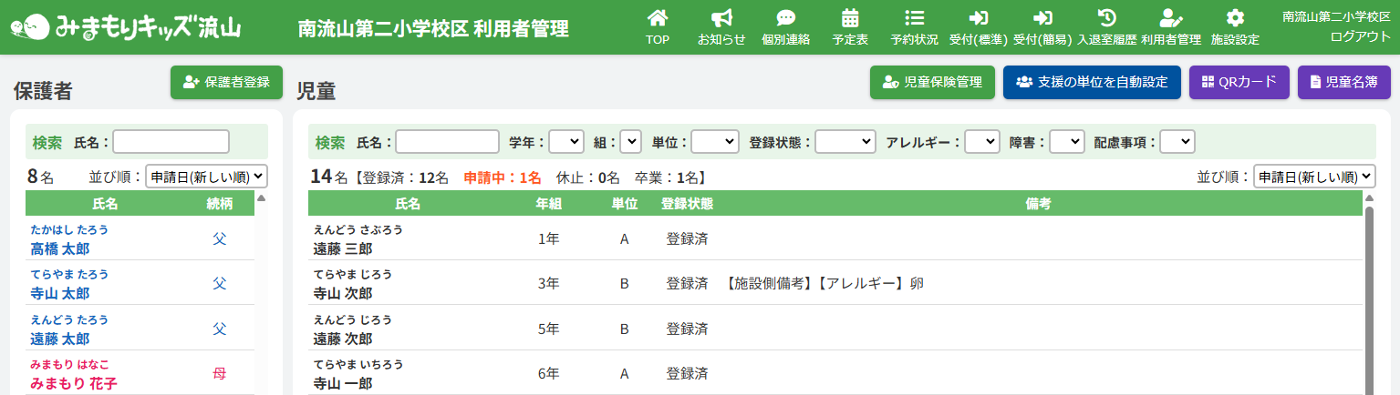Open the 予定表 calendar icon

pos(850,18)
